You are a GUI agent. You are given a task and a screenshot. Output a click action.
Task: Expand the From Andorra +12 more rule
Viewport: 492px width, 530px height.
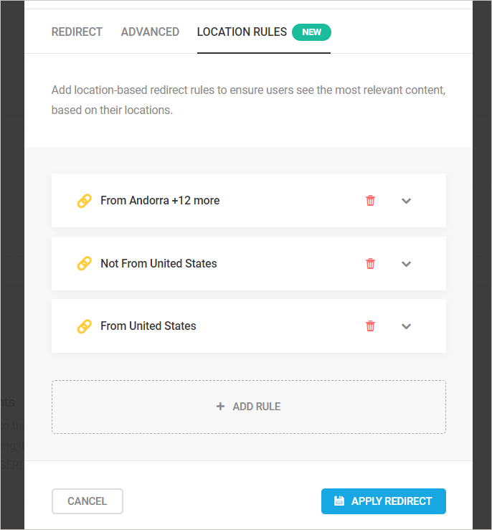pyautogui.click(x=406, y=201)
